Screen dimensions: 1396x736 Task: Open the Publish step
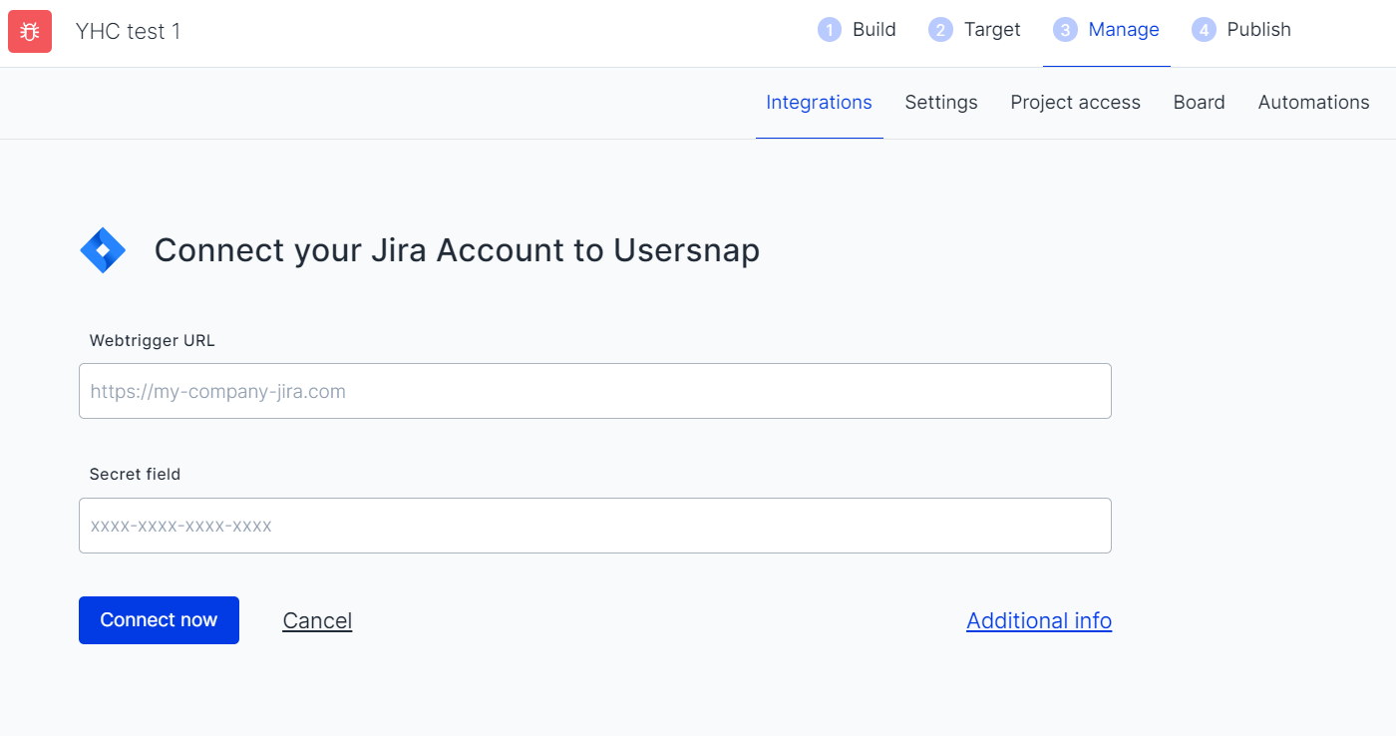click(x=1241, y=30)
